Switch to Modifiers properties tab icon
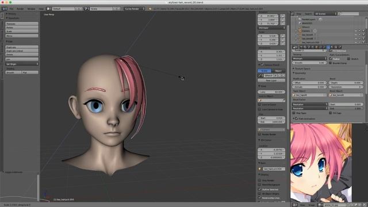This screenshot has width=368, height=207. 324,47
